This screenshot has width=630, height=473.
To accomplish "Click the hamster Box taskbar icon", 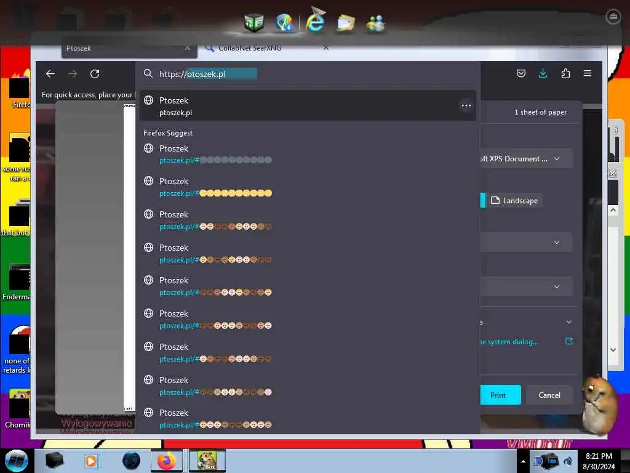I will (x=207, y=461).
